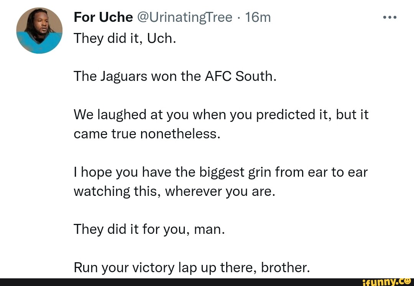Click the For Uche profile avatar
Image resolution: width=414 pixels, height=286 pixels.
(39, 30)
